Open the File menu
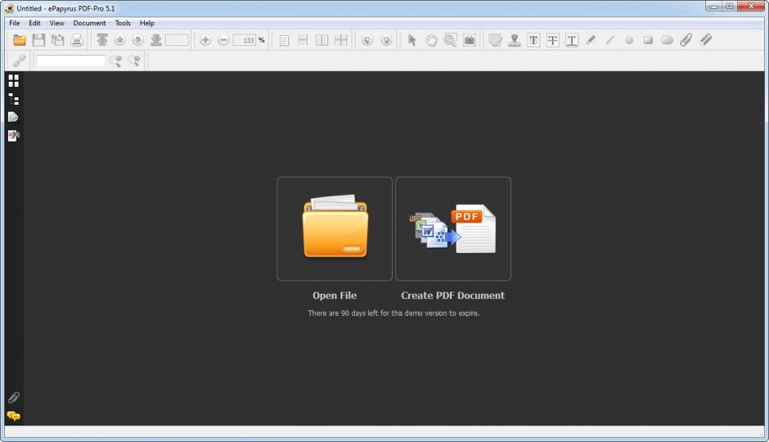The image size is (769, 442). click(15, 23)
